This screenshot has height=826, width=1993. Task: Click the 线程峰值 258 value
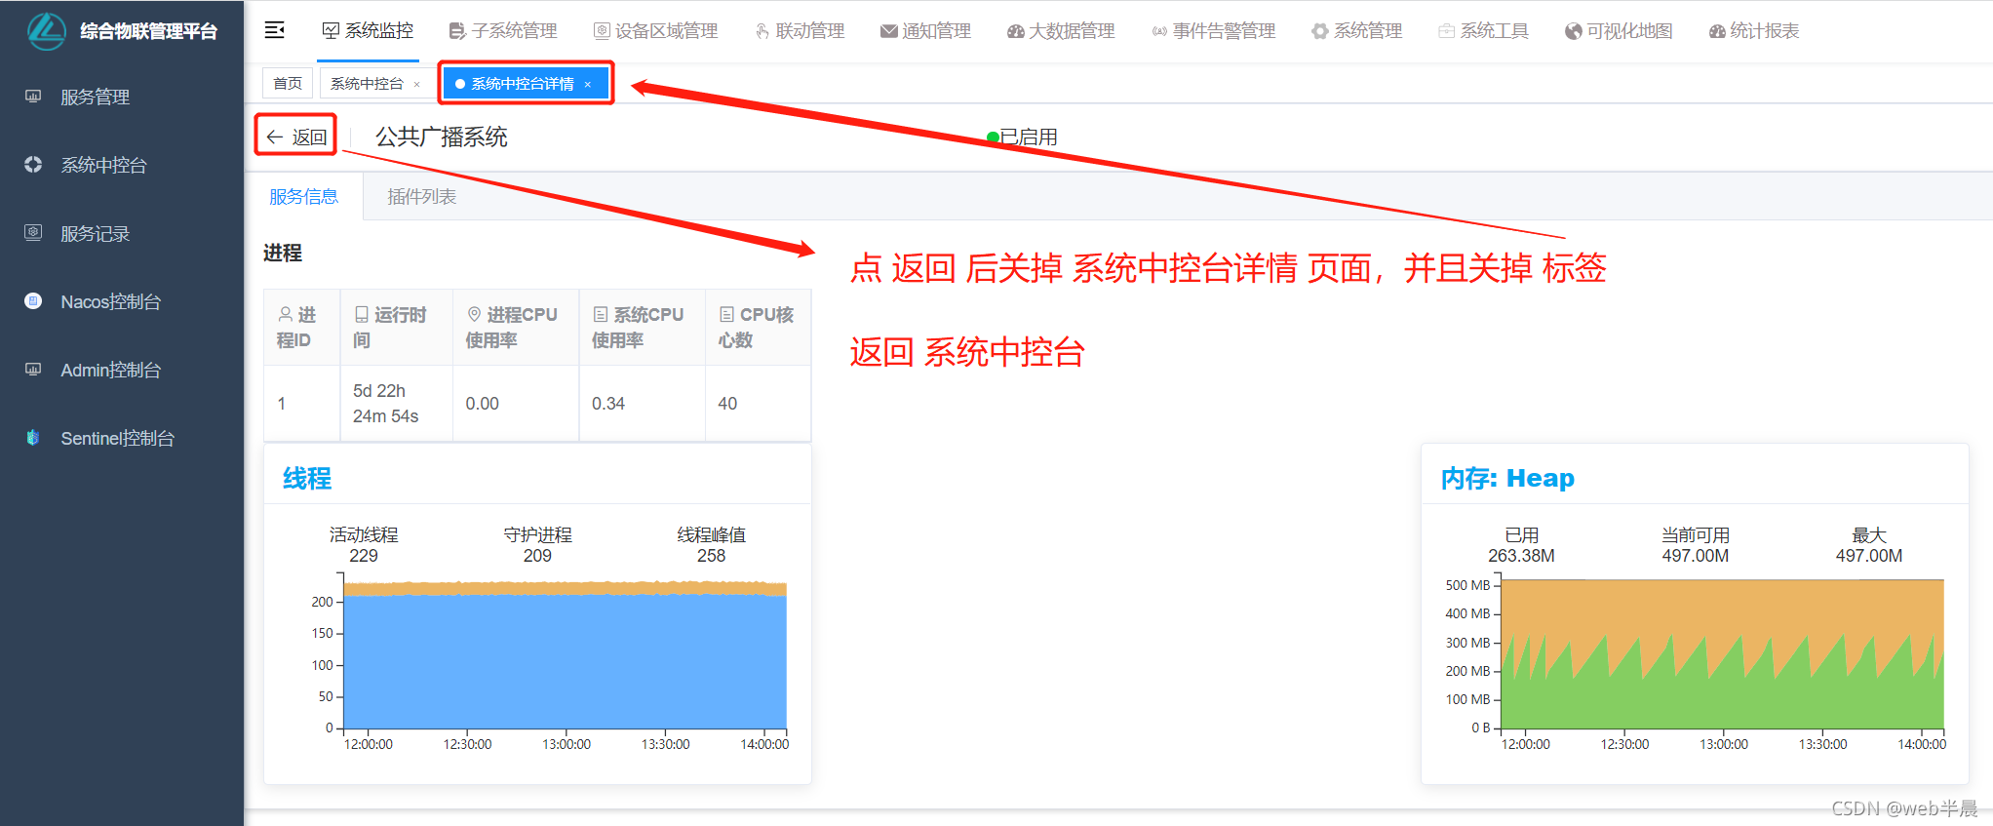coord(711,556)
